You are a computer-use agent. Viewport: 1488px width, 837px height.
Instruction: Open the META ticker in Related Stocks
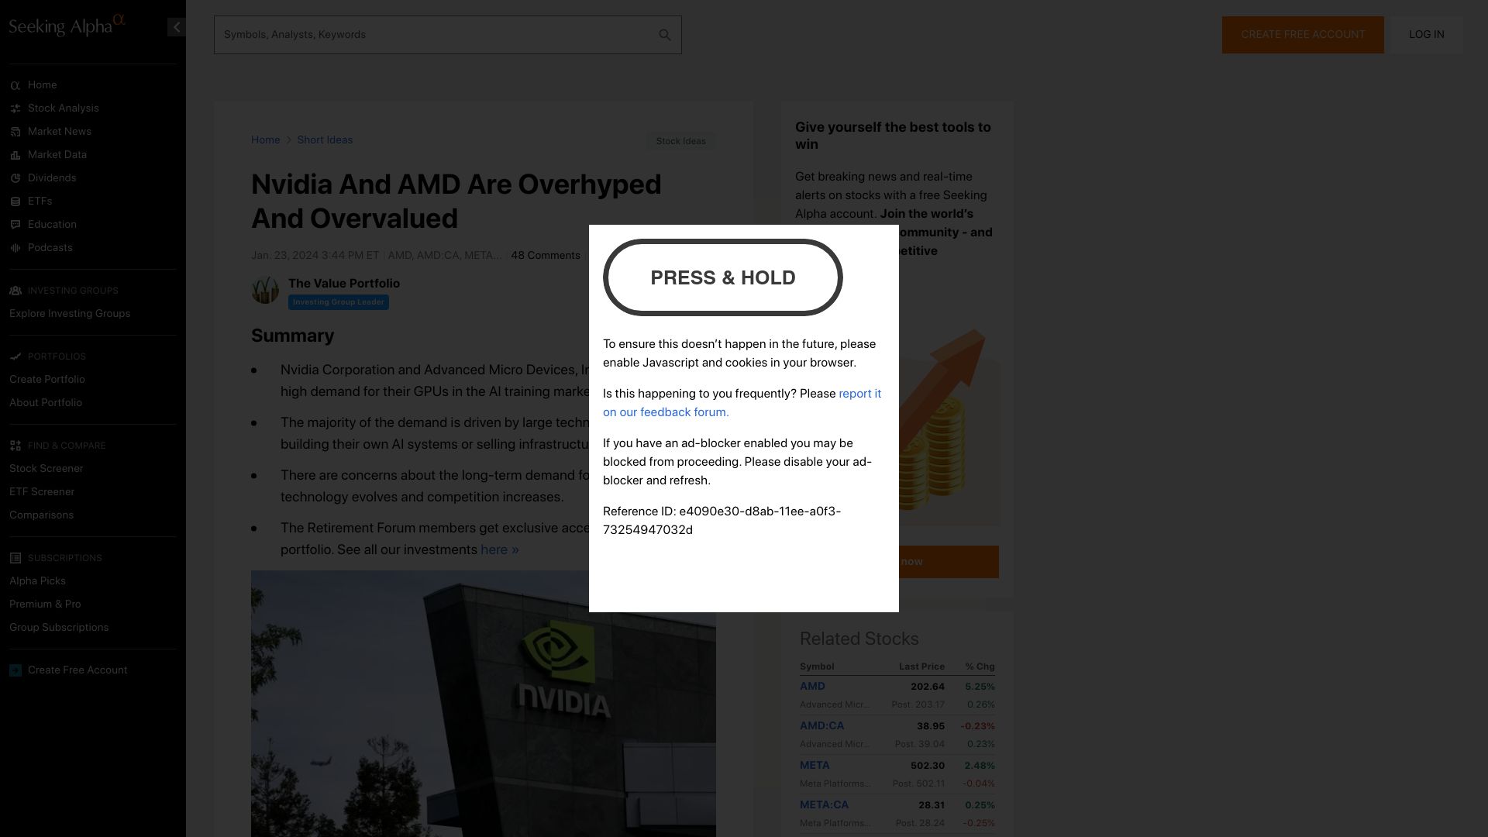(x=815, y=766)
